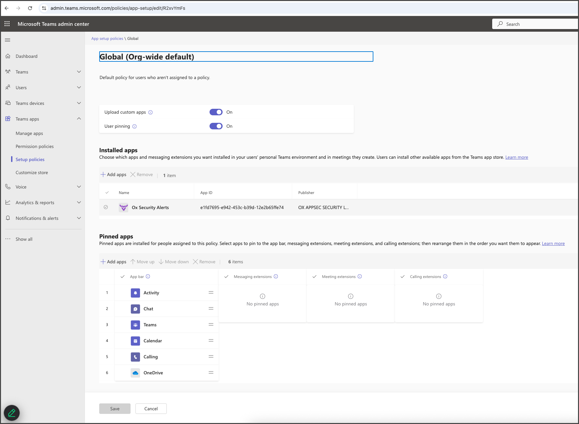This screenshot has width=579, height=424.
Task: Click the Global policy name field
Action: click(x=236, y=57)
